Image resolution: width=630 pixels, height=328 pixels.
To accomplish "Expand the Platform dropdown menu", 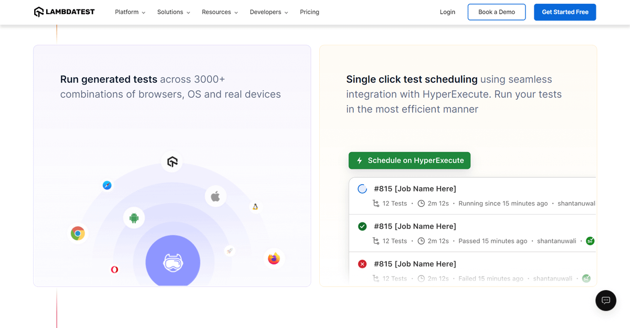I will tap(130, 12).
